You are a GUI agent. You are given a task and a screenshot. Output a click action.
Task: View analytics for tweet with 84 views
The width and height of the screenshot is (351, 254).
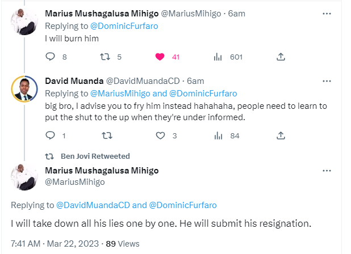[218, 136]
